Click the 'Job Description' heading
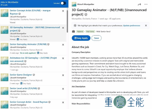The width and height of the screenshot is (152, 109). click(x=78, y=86)
